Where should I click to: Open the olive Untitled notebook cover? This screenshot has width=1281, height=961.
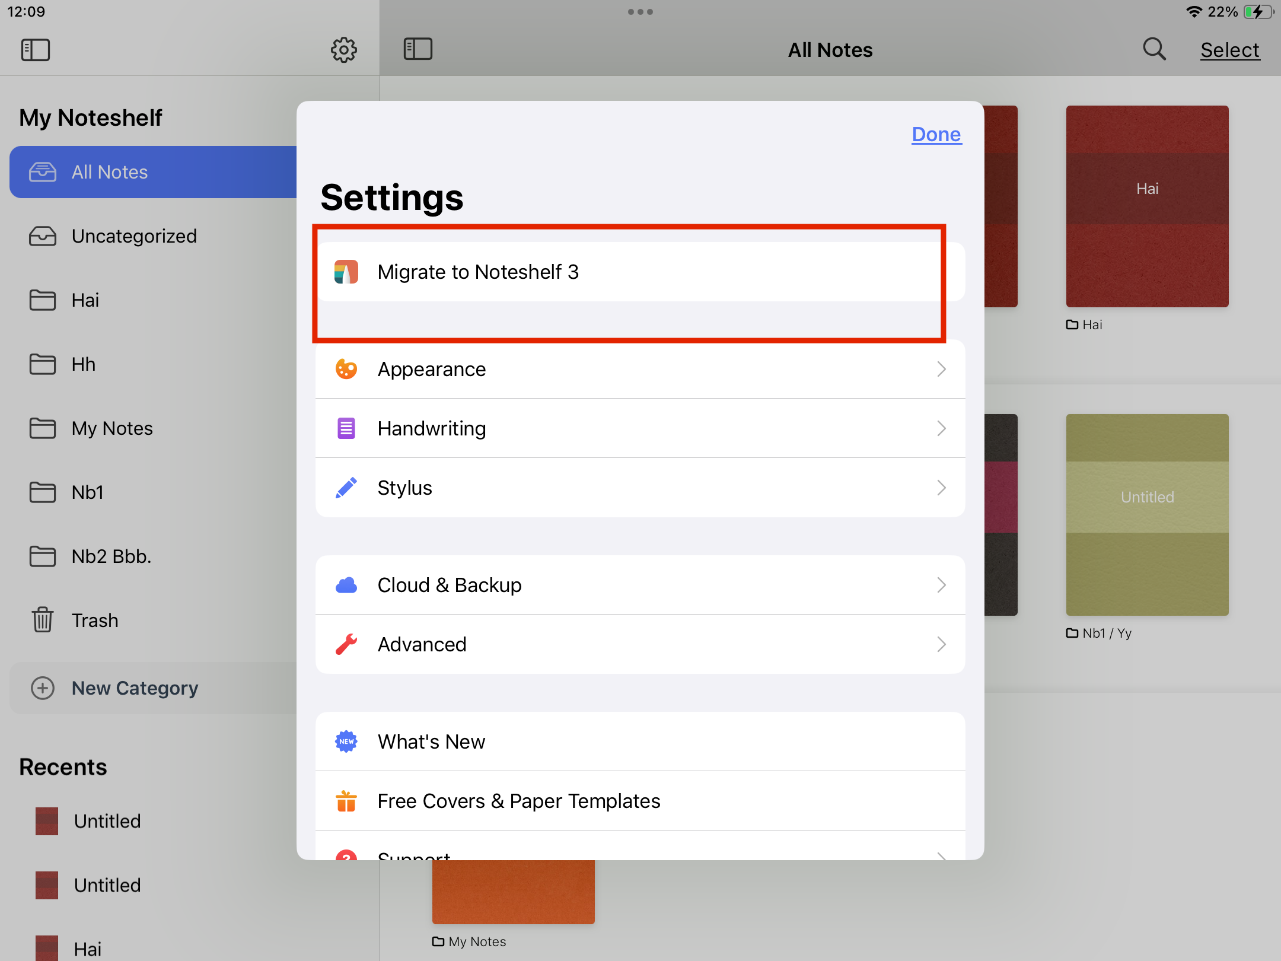(1148, 515)
